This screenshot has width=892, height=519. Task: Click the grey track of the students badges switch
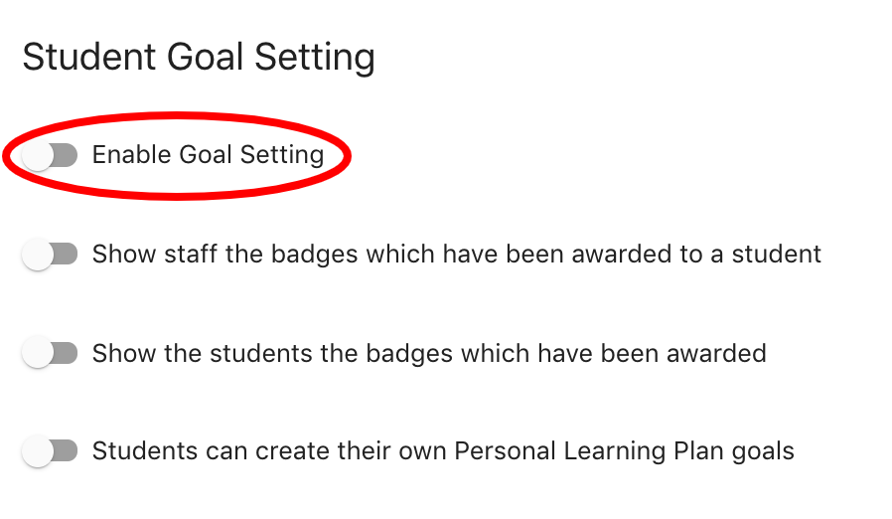66,353
